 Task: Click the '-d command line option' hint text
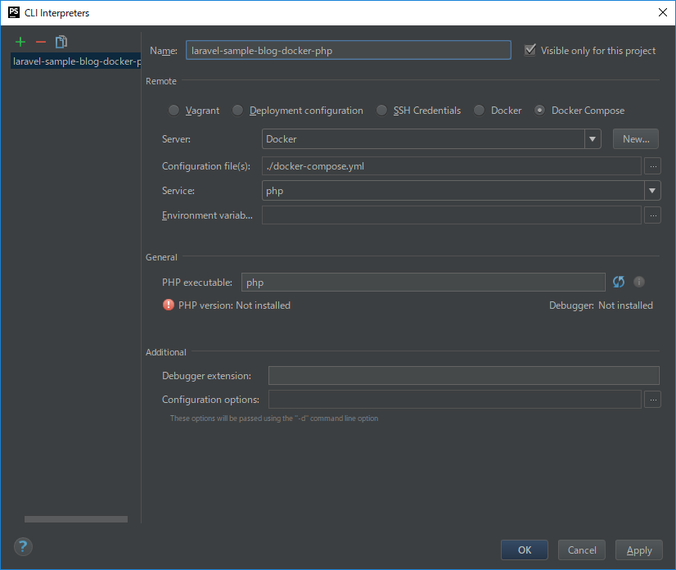point(274,418)
